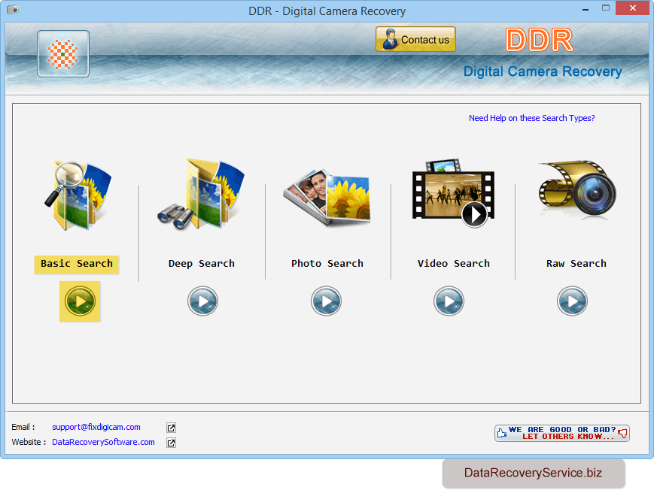Click the support@fixdigicam.com email link
This screenshot has width=654, height=490.
point(96,427)
